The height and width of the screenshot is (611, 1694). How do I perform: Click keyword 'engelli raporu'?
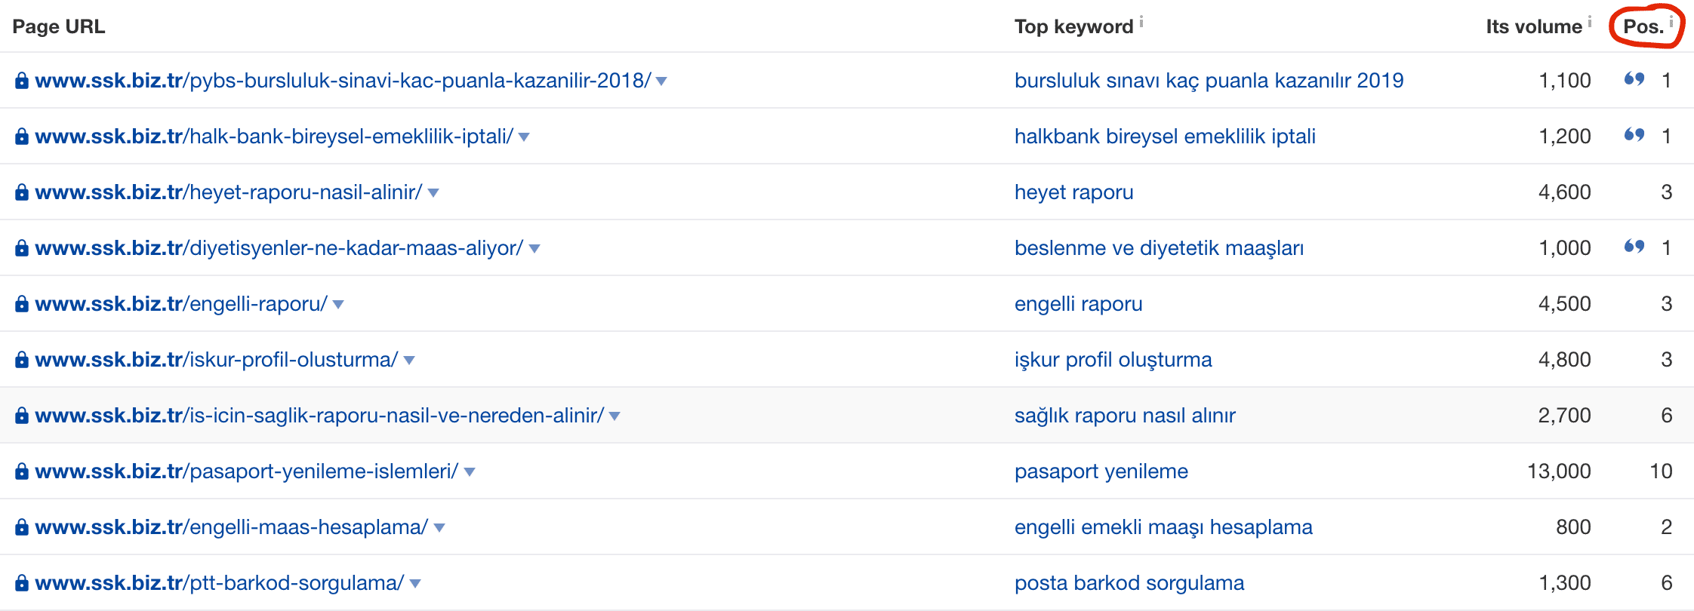1079,304
